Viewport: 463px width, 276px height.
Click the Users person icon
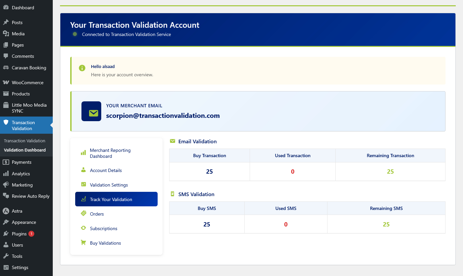click(6, 245)
